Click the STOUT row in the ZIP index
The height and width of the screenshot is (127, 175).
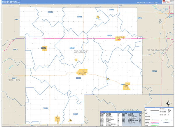pos(132,122)
